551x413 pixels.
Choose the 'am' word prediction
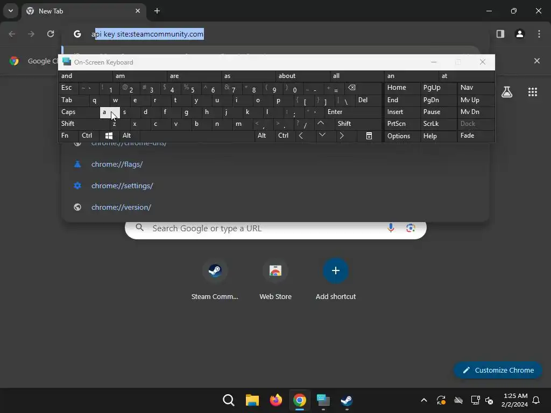[140, 76]
